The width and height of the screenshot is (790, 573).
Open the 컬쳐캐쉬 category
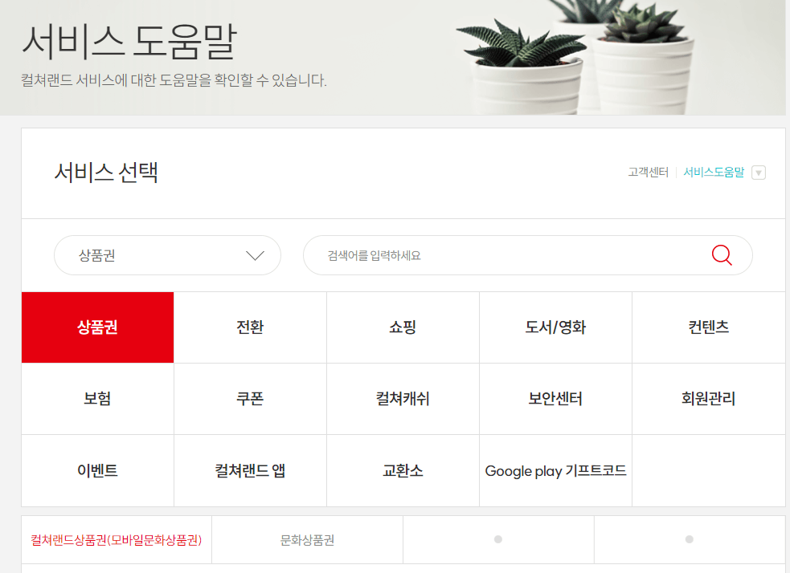point(403,399)
